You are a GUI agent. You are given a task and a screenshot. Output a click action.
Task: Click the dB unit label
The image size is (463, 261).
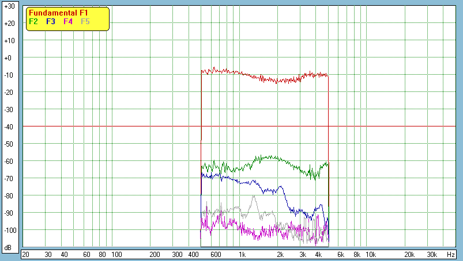pyautogui.click(x=9, y=248)
